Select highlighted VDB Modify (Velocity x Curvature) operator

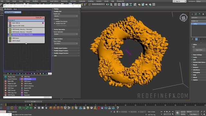[x=26, y=34]
